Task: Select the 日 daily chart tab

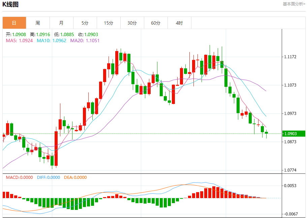Action: point(14,23)
